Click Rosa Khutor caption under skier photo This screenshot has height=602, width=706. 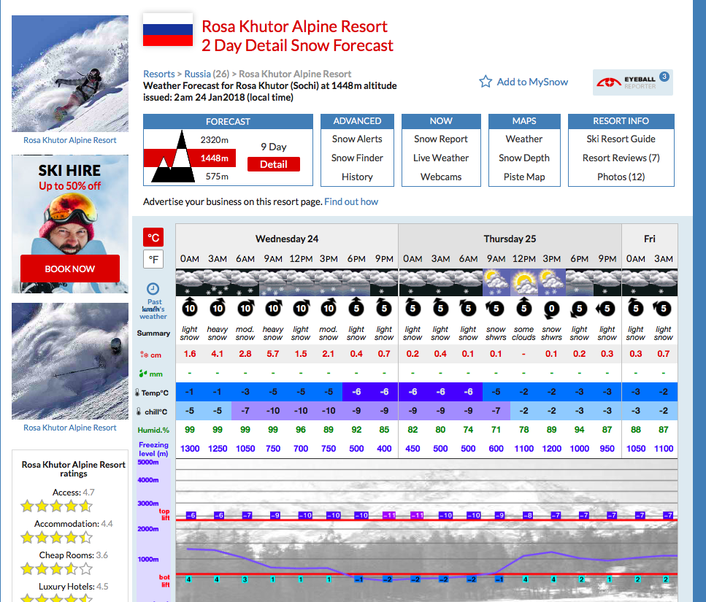click(70, 428)
